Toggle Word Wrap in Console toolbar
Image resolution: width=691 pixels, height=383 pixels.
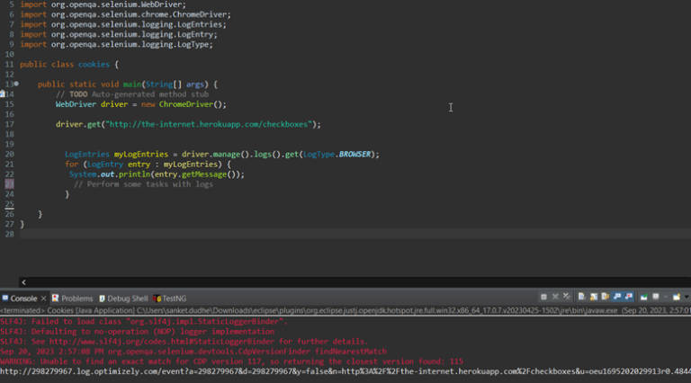click(604, 297)
